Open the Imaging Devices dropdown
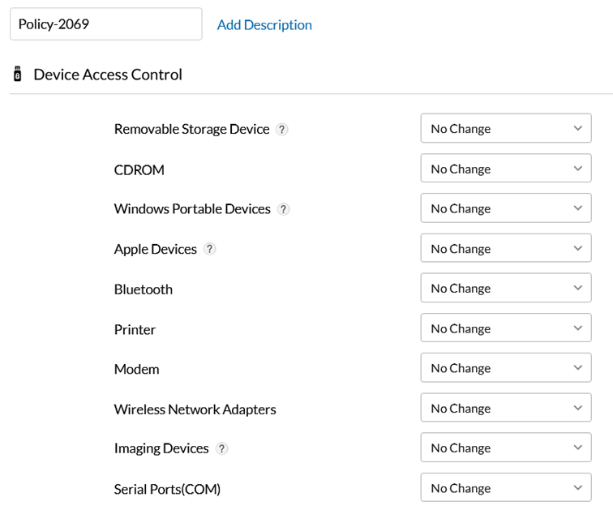 click(505, 448)
